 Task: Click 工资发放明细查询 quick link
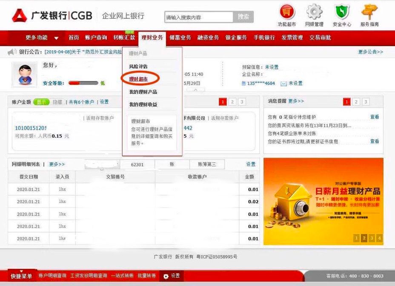89,276
